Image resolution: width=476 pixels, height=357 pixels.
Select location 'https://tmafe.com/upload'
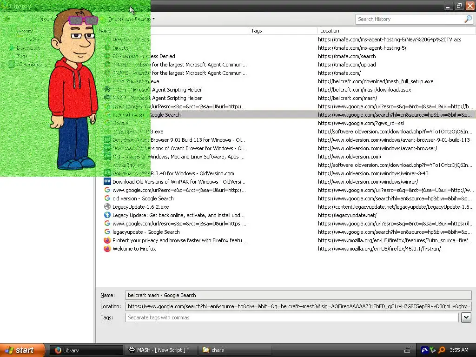coord(347,65)
